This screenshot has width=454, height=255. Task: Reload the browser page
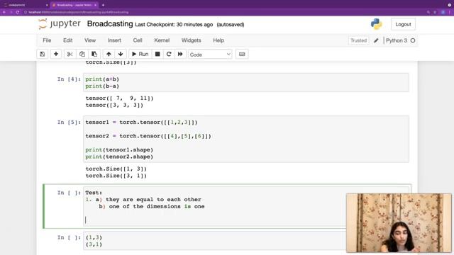point(18,12)
